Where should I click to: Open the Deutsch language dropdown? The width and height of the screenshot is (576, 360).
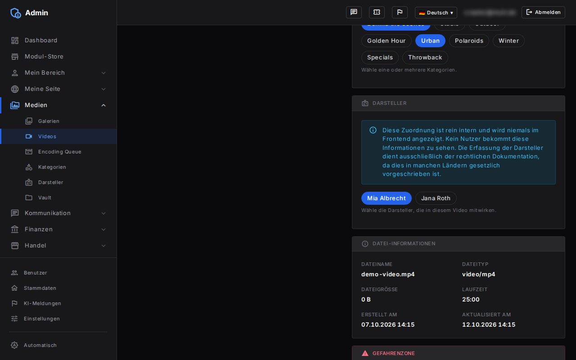coord(436,13)
